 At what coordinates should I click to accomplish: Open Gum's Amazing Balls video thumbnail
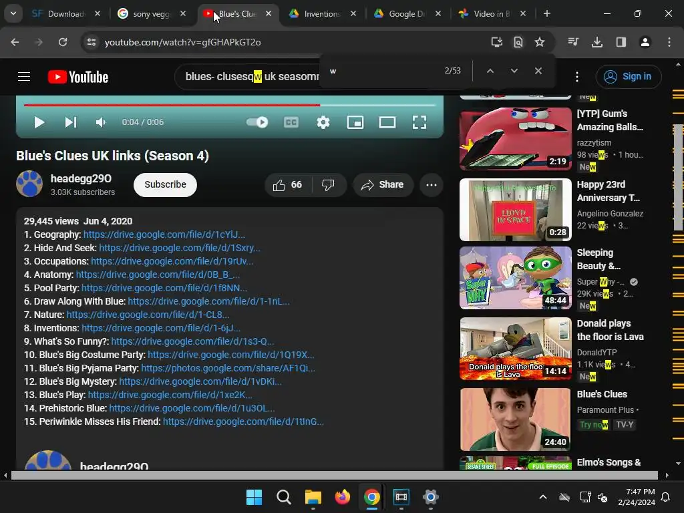coord(516,139)
